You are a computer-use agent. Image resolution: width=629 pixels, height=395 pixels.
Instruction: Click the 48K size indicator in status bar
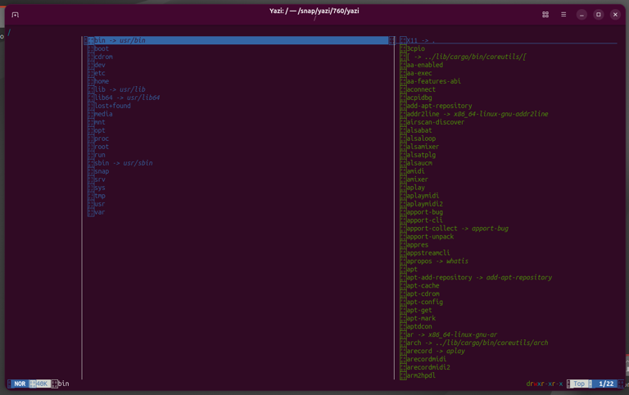41,384
